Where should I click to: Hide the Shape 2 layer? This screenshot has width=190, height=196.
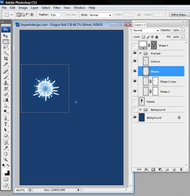click(135, 91)
